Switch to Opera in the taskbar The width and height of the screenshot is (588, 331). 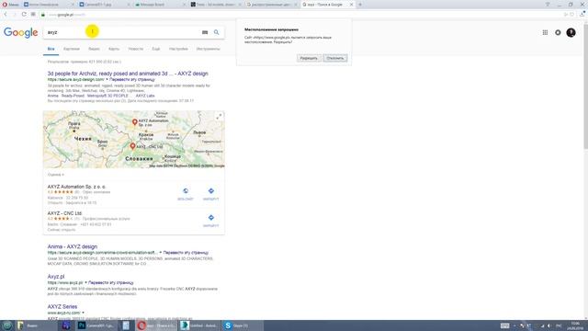pyautogui.click(x=155, y=325)
